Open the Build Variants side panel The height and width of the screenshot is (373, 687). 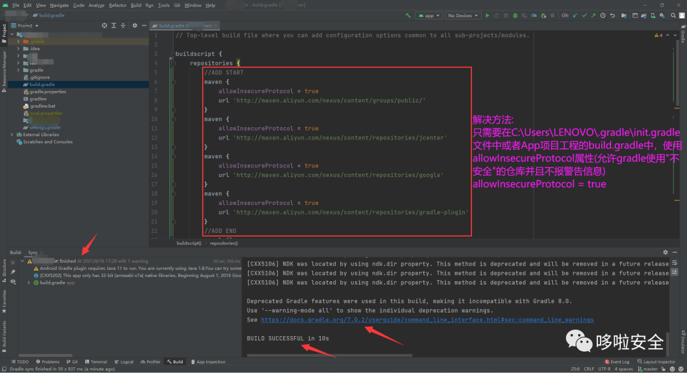coord(4,337)
